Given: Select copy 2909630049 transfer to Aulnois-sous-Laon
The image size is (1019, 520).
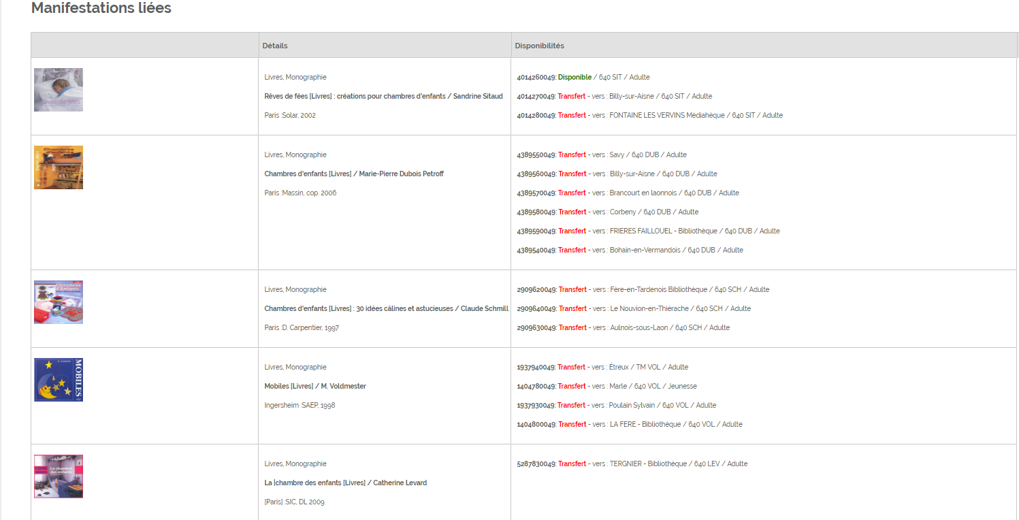Looking at the screenshot, I should pyautogui.click(x=624, y=327).
